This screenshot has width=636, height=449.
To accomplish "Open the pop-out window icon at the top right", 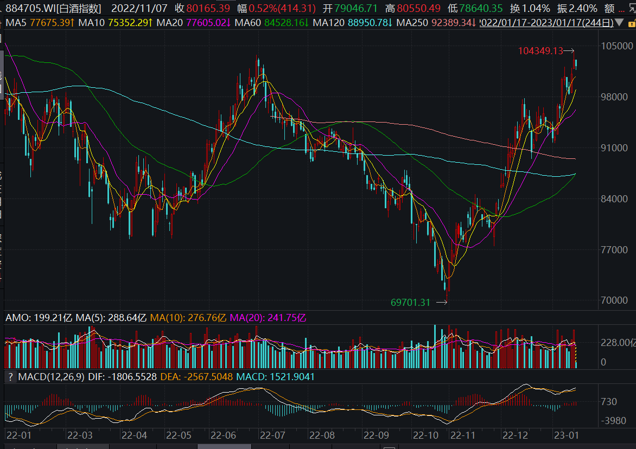I will point(633,8).
